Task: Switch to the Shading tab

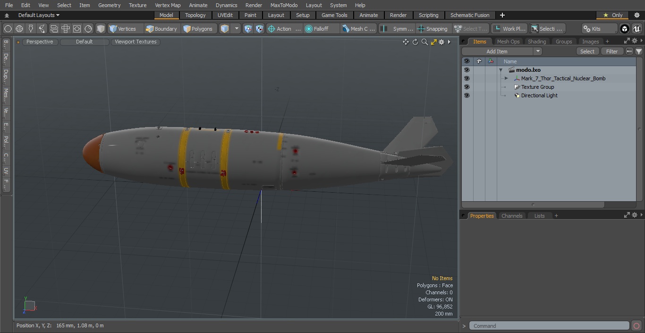Action: coord(537,42)
